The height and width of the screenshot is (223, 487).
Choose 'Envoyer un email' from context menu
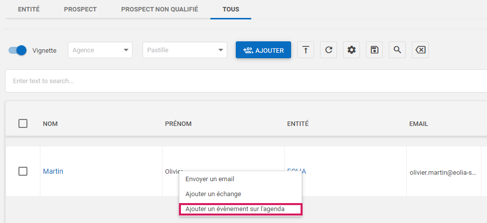click(x=210, y=179)
